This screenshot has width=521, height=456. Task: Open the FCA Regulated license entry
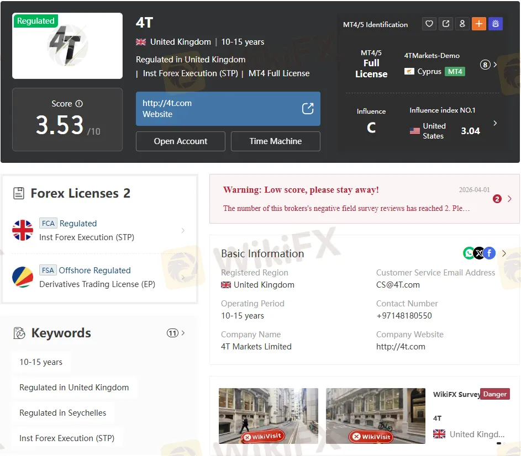(99, 230)
